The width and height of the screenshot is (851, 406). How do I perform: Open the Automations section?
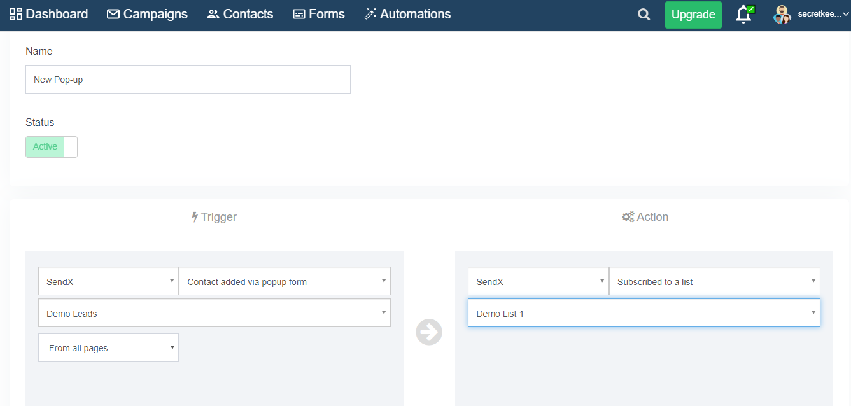[407, 14]
